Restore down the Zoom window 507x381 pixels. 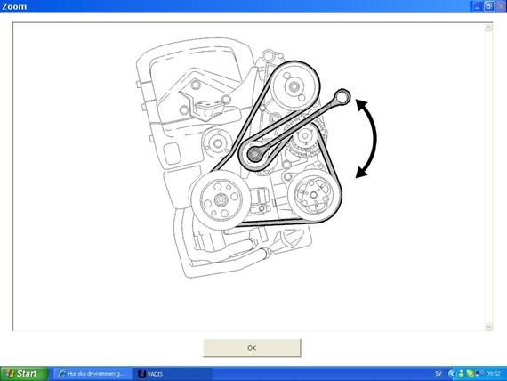489,6
